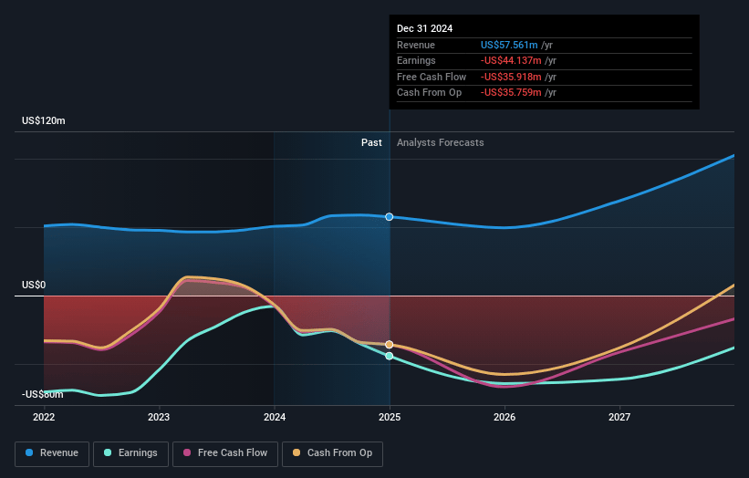The width and height of the screenshot is (749, 478).
Task: Click the Analysts Forecasts label
Action: [x=441, y=143]
